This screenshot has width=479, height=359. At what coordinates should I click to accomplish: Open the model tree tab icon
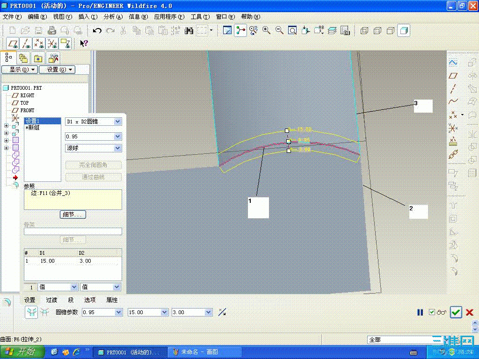(x=8, y=57)
